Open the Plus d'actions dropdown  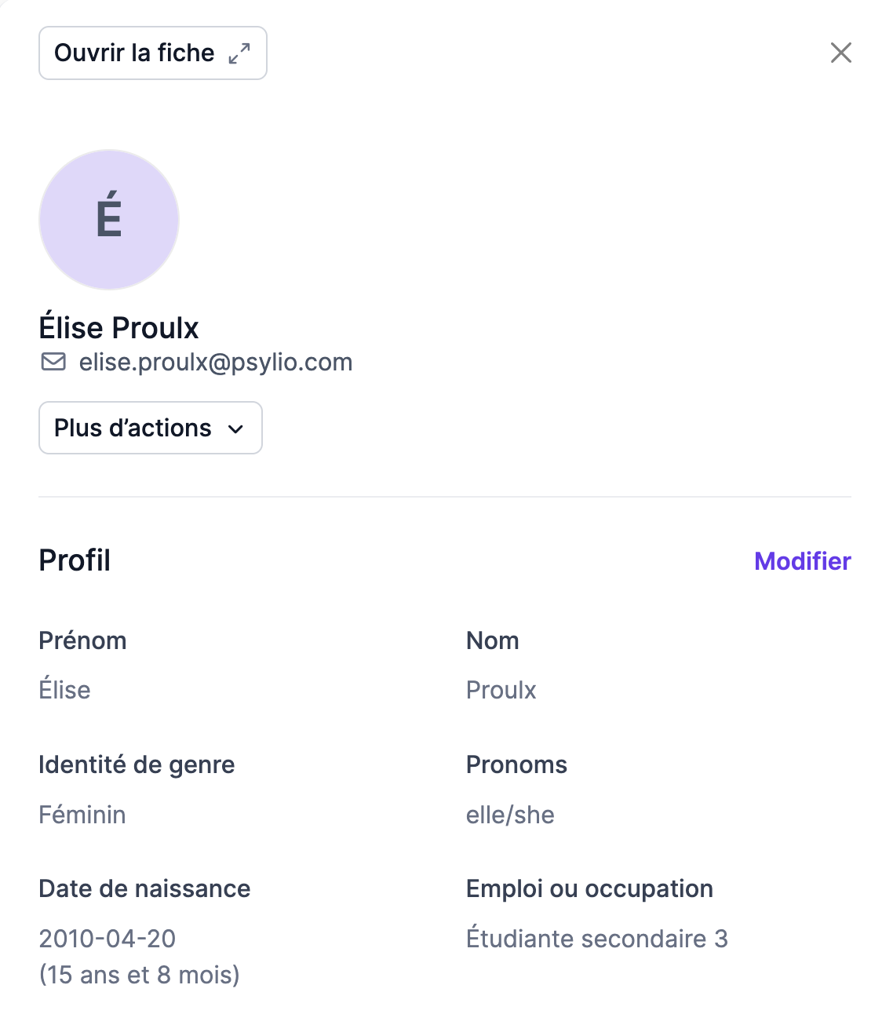(x=150, y=428)
